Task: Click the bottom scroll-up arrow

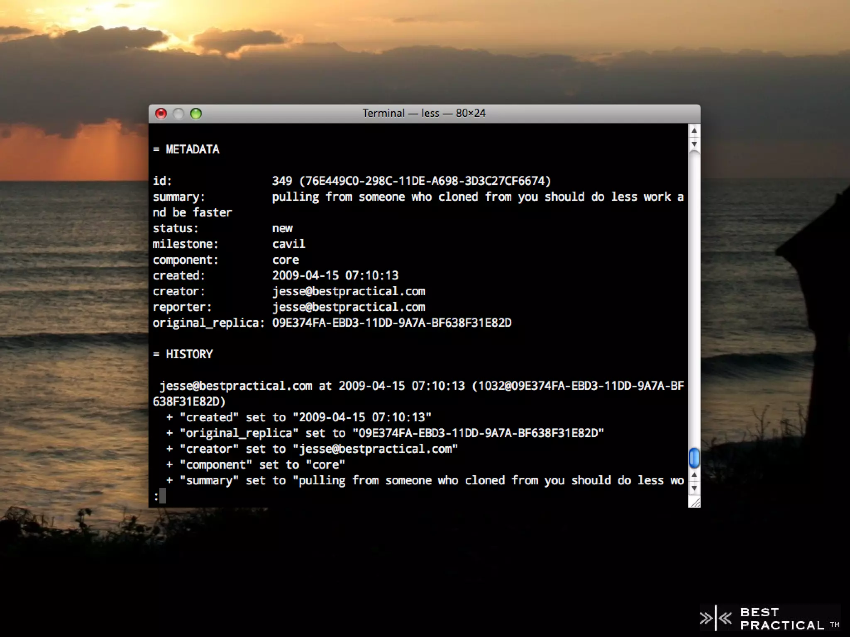Action: [694, 475]
